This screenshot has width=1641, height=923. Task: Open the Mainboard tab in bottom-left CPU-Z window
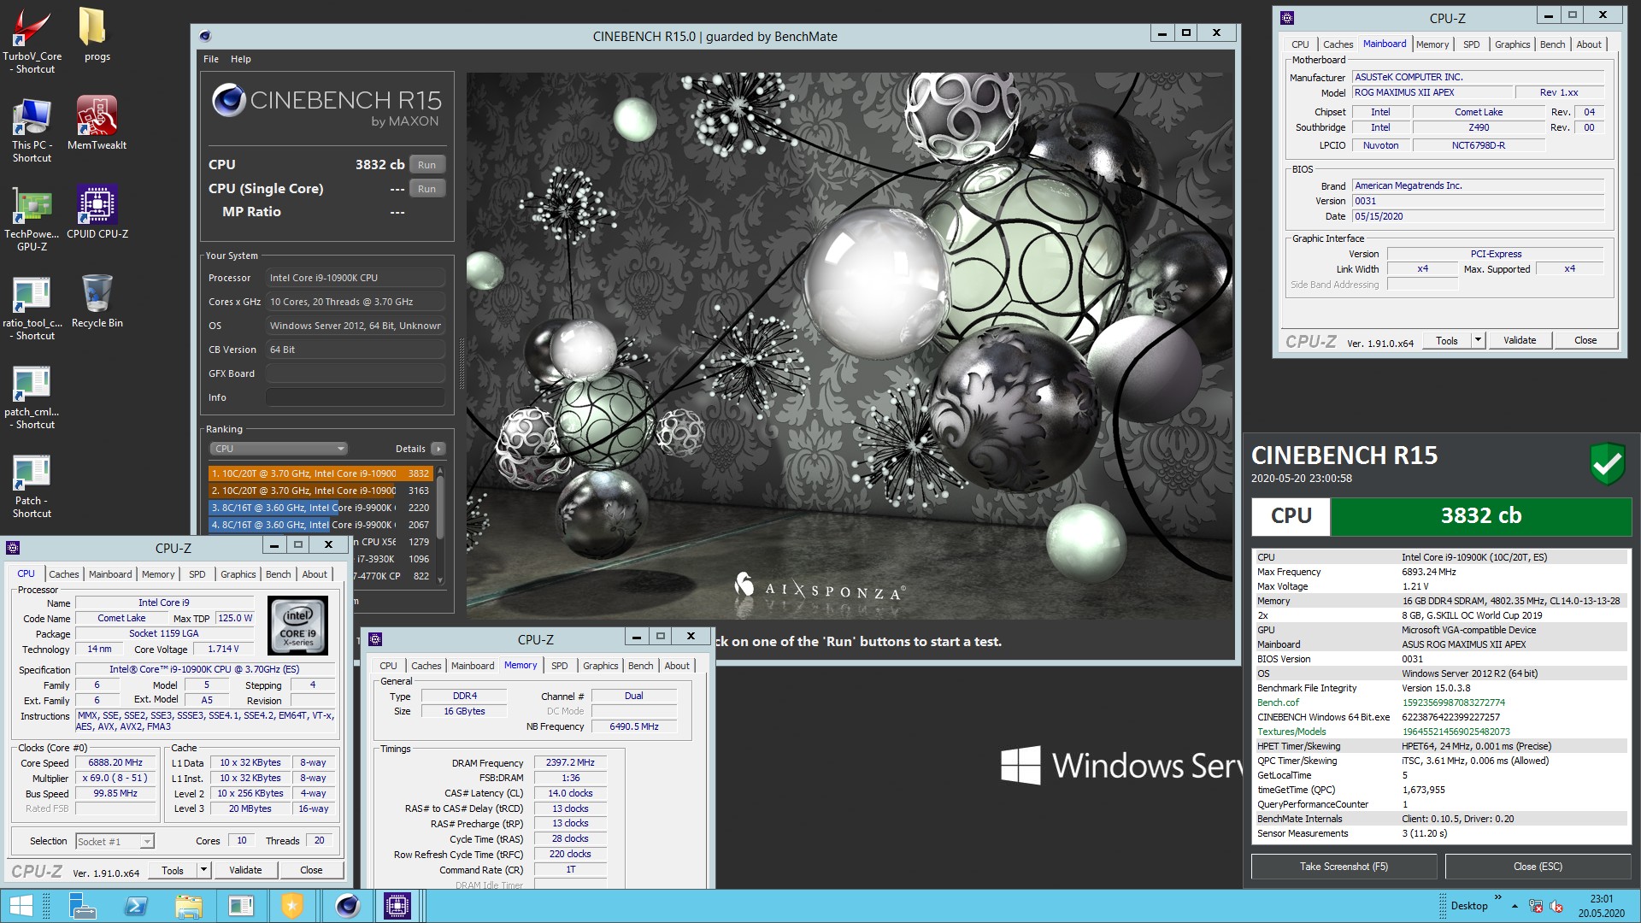click(110, 574)
